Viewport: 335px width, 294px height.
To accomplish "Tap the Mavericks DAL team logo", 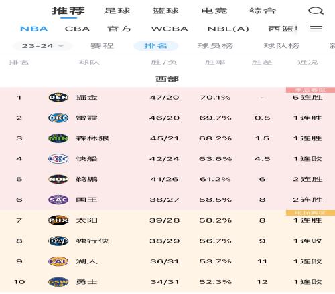I will pyautogui.click(x=58, y=241).
